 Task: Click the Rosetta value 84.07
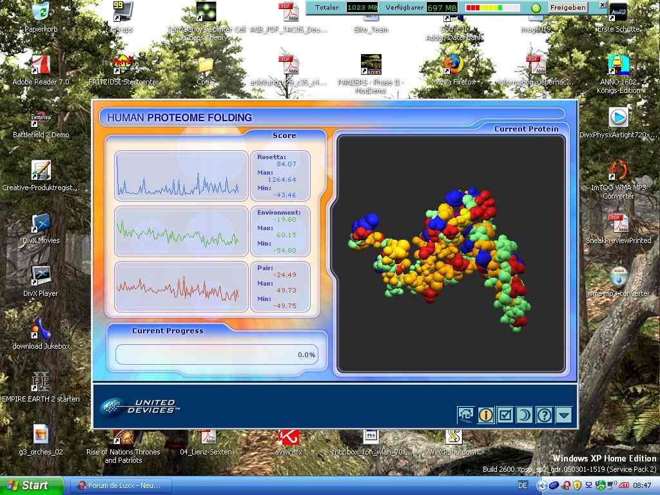(x=286, y=164)
